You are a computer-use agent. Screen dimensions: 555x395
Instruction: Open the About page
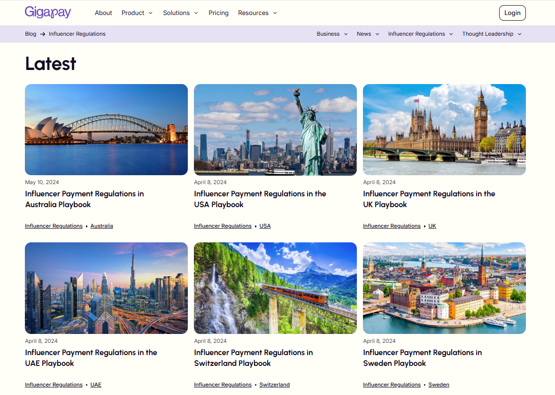103,13
